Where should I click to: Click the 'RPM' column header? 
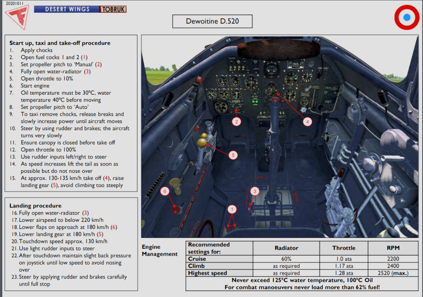coord(393,248)
